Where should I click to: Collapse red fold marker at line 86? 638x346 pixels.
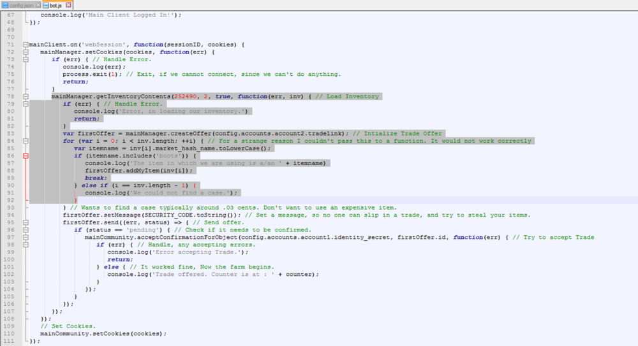(x=26, y=155)
